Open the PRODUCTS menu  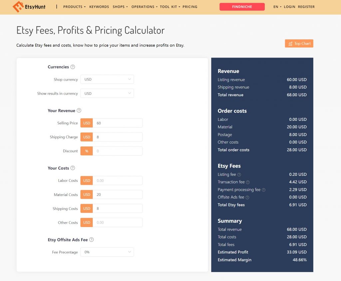point(74,7)
